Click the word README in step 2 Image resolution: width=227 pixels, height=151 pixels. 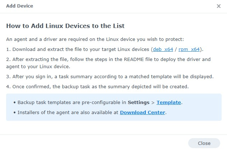pos(143,59)
